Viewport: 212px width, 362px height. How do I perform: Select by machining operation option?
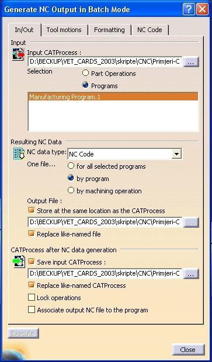[x=71, y=190]
